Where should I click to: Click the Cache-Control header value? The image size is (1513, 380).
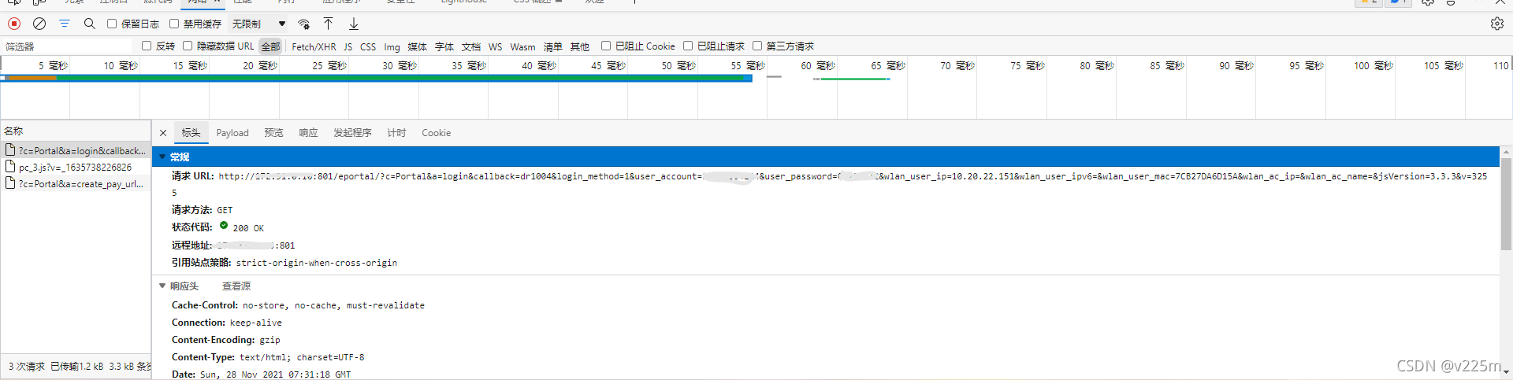(x=333, y=305)
